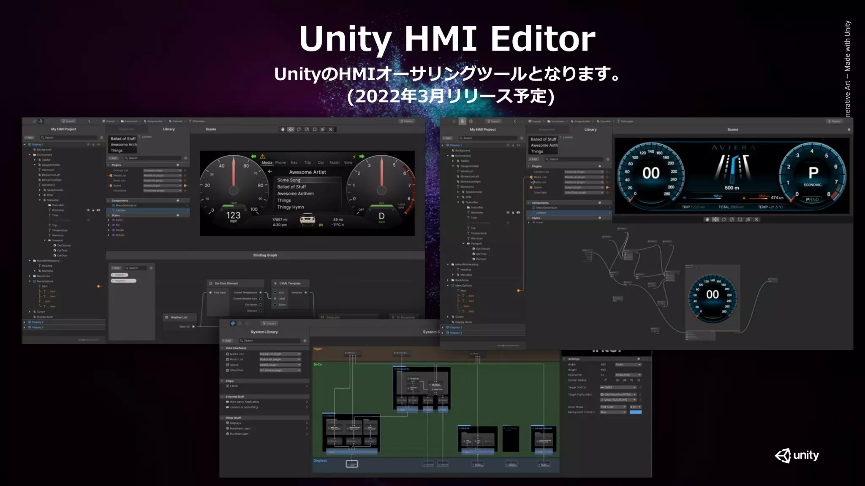
Task: Click the magnifier icon in right window top bar
Action: (x=471, y=121)
